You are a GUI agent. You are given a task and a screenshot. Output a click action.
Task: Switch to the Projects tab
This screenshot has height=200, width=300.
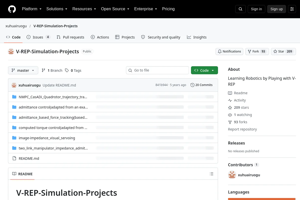(125, 37)
